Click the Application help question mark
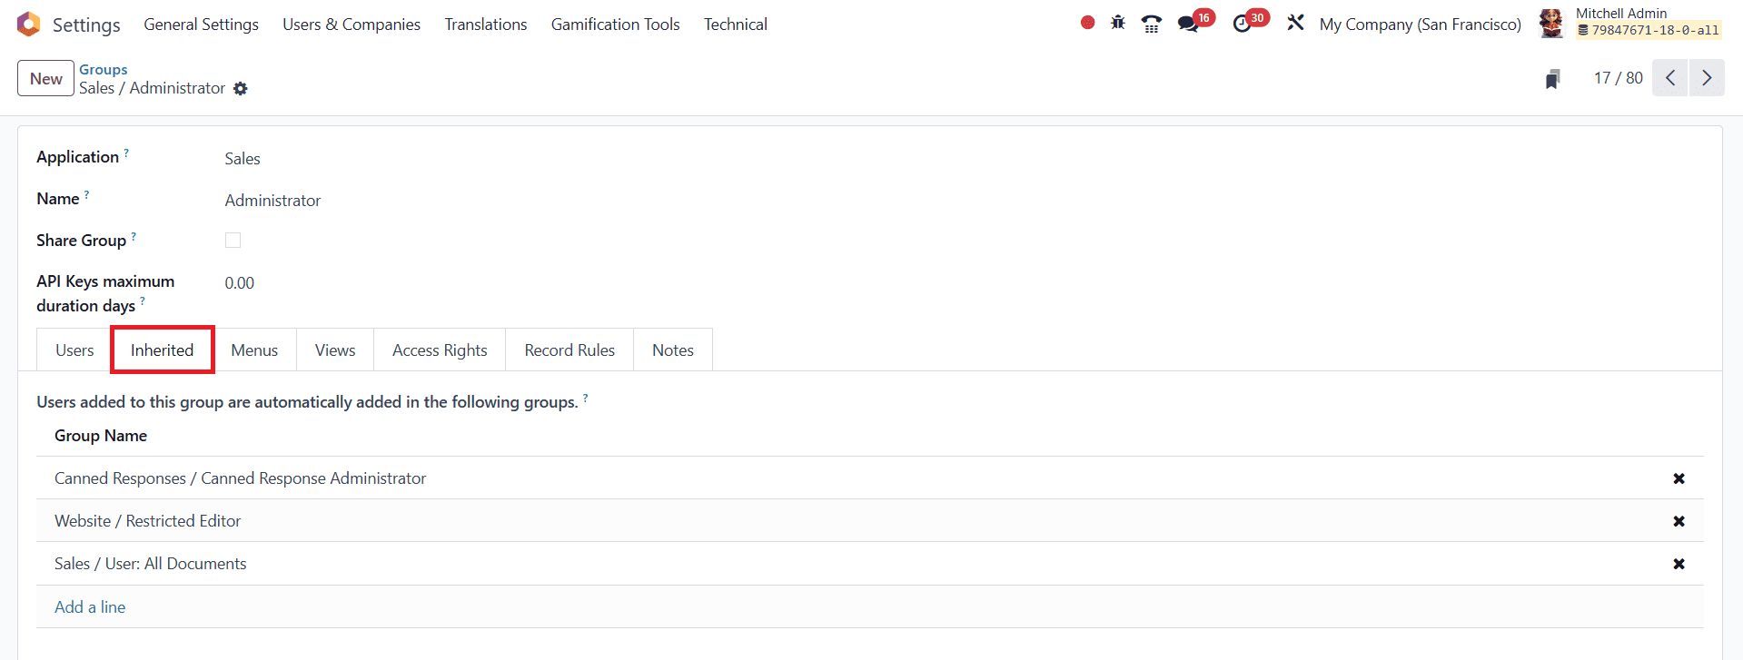This screenshot has height=660, width=1743. [126, 153]
